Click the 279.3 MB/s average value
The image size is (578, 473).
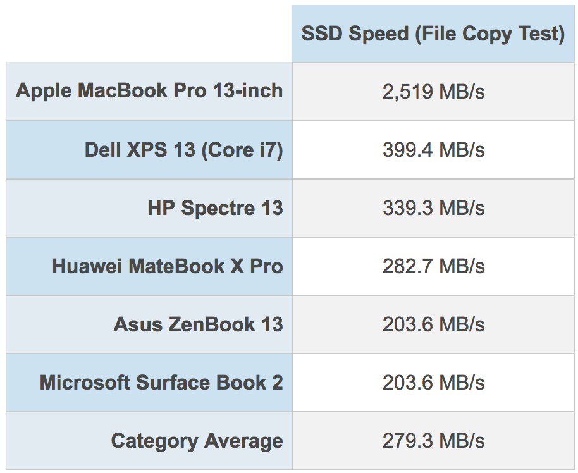(434, 441)
